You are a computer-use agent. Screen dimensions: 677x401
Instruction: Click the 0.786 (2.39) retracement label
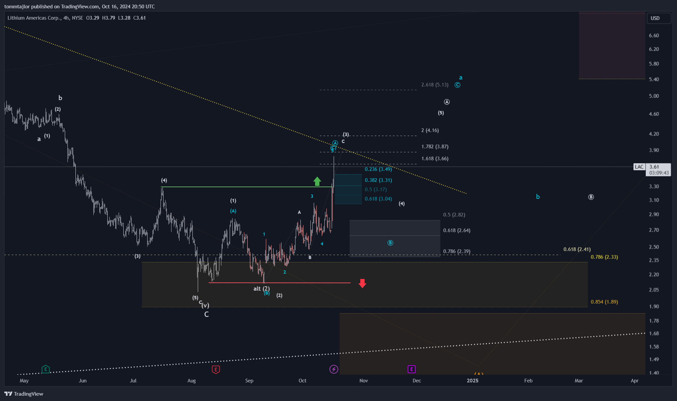tap(457, 251)
